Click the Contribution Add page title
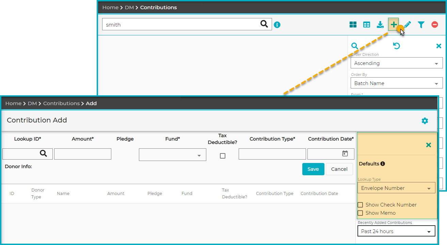The image size is (447, 245). 37,120
